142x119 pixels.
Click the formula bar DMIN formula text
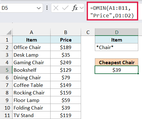tap(112, 12)
